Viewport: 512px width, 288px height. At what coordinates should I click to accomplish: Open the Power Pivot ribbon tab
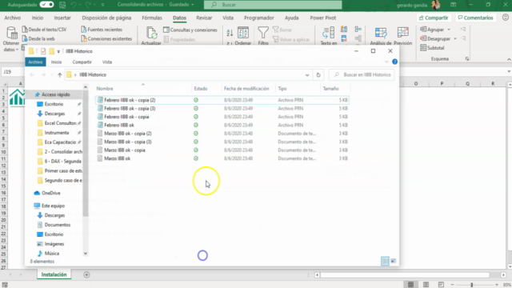(x=323, y=18)
